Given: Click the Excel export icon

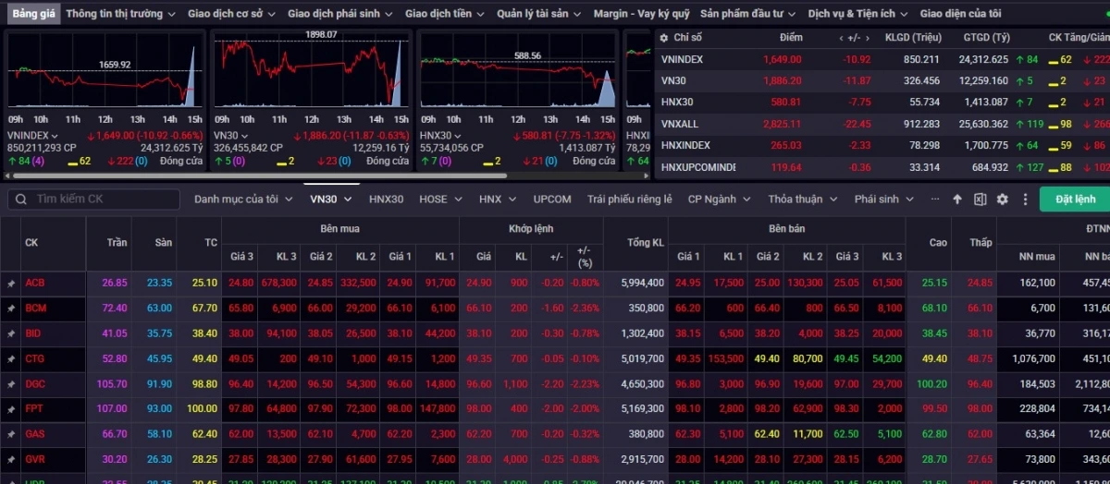Looking at the screenshot, I should (980, 200).
